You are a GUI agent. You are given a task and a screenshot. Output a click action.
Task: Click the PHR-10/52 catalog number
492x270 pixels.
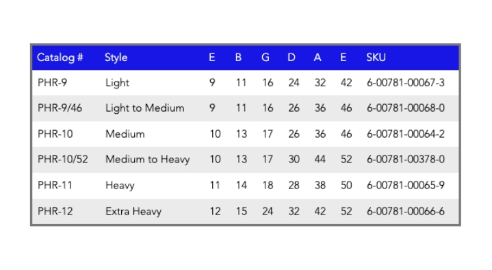[63, 160]
